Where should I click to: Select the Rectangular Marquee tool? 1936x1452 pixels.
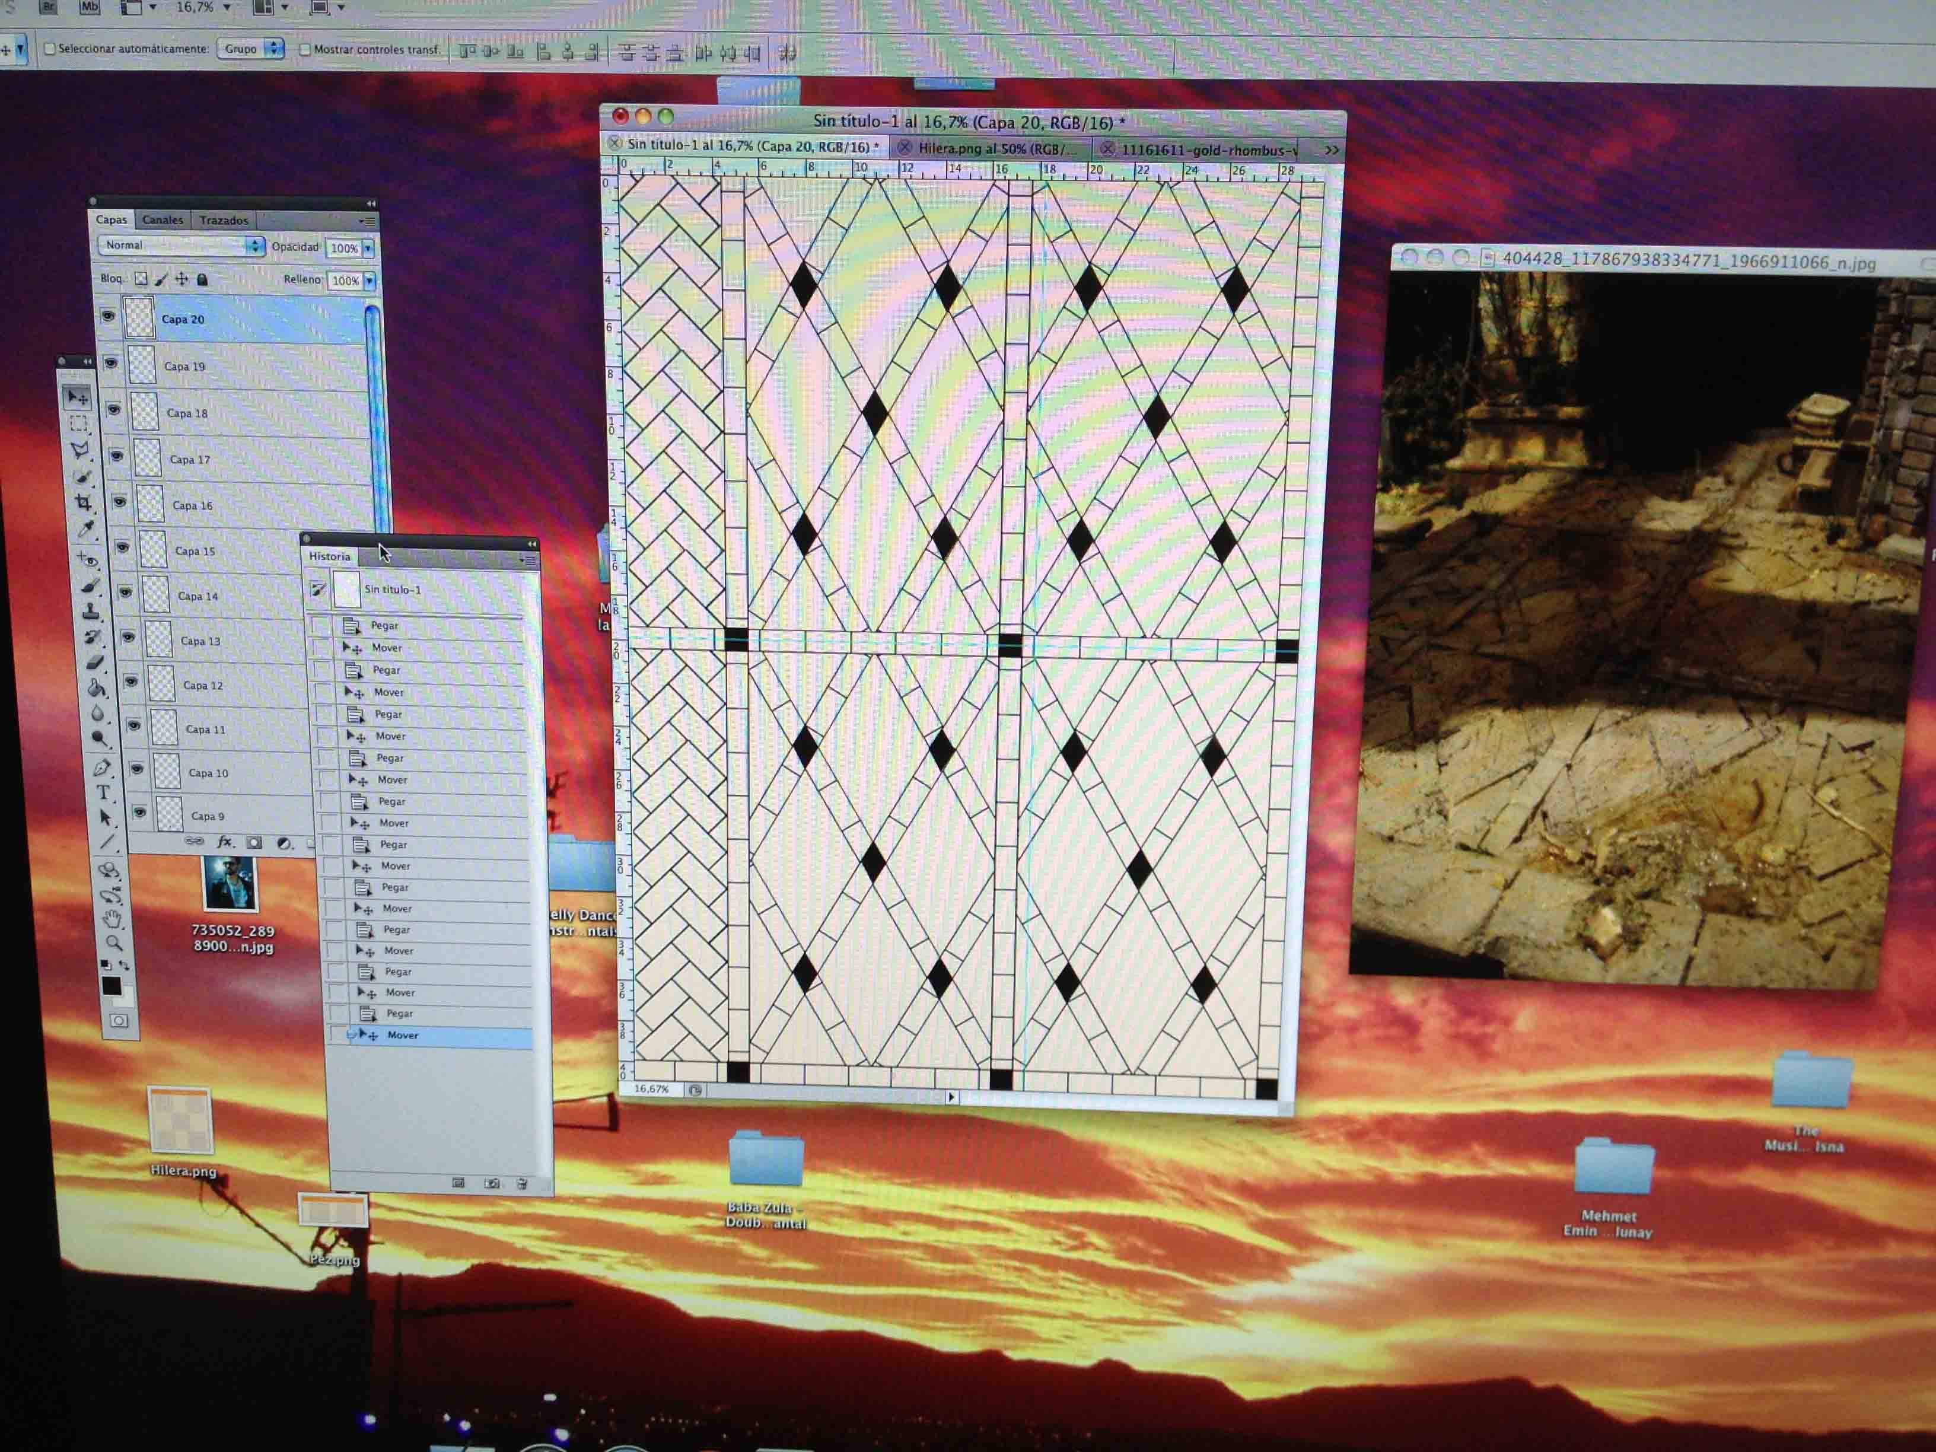click(79, 423)
